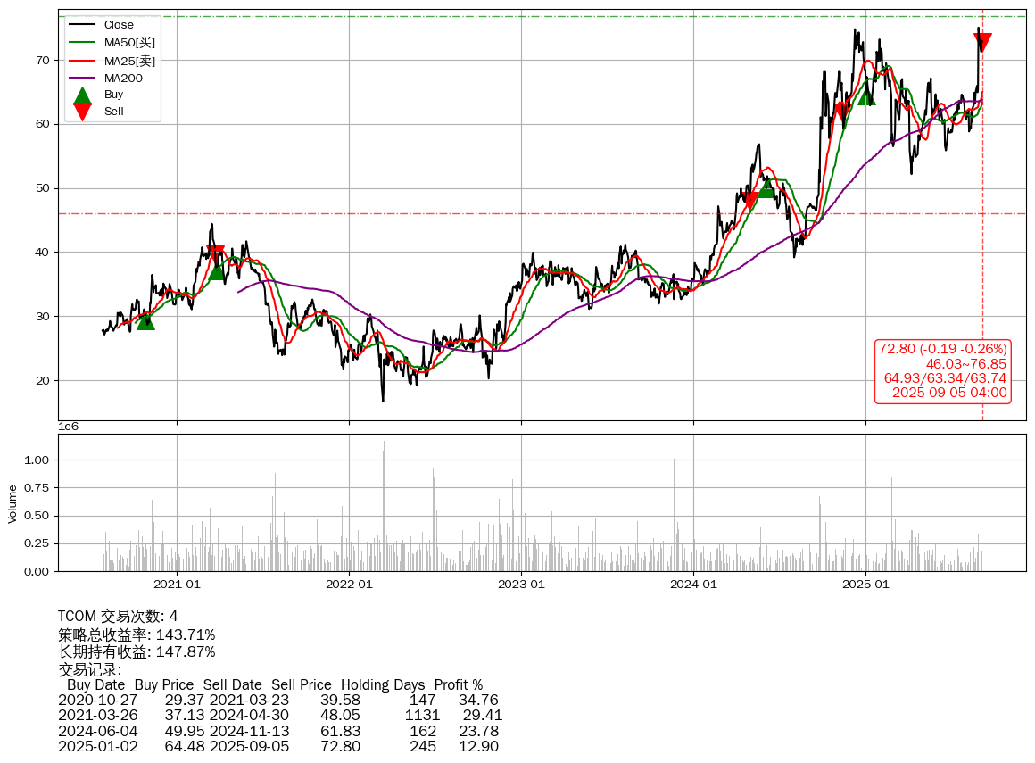1035x763 pixels.
Task: Click the 策略总收益率 143.71% text line
Action: [137, 634]
